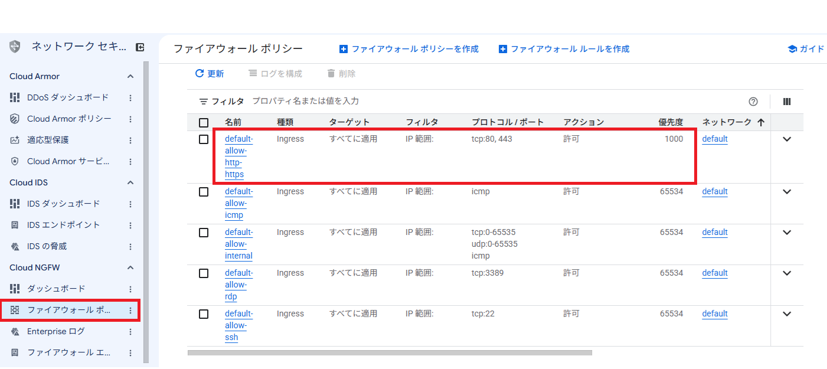Screen dimensions: 827x369
Task: Expand the default-allow-rdp row details
Action: [x=787, y=273]
